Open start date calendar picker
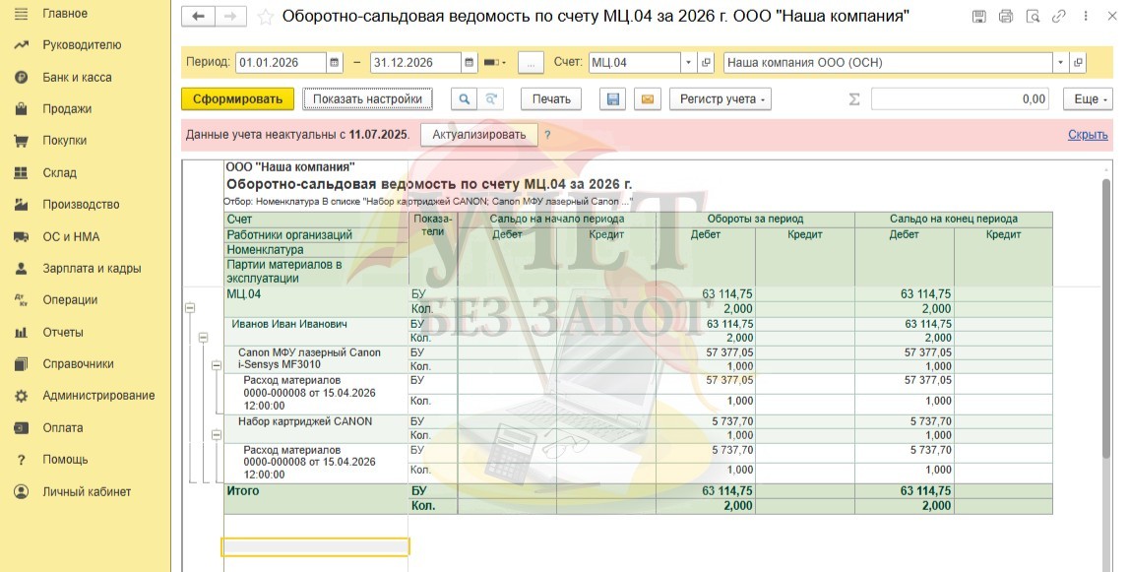The height and width of the screenshot is (572, 1129). click(336, 62)
